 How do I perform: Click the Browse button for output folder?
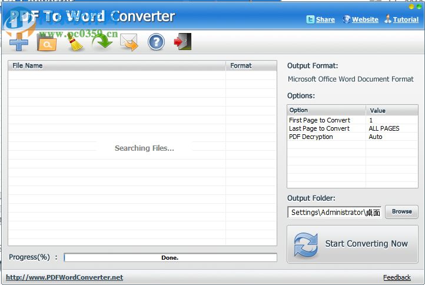pos(401,211)
